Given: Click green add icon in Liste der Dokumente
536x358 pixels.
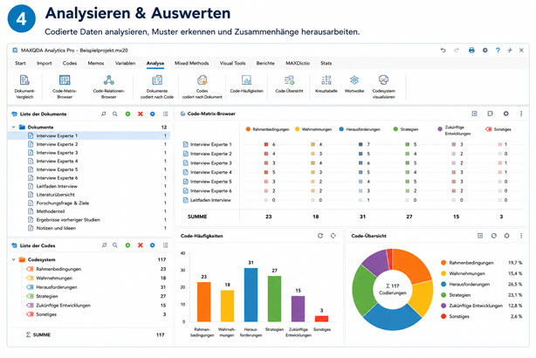Looking at the screenshot, I should tap(127, 114).
